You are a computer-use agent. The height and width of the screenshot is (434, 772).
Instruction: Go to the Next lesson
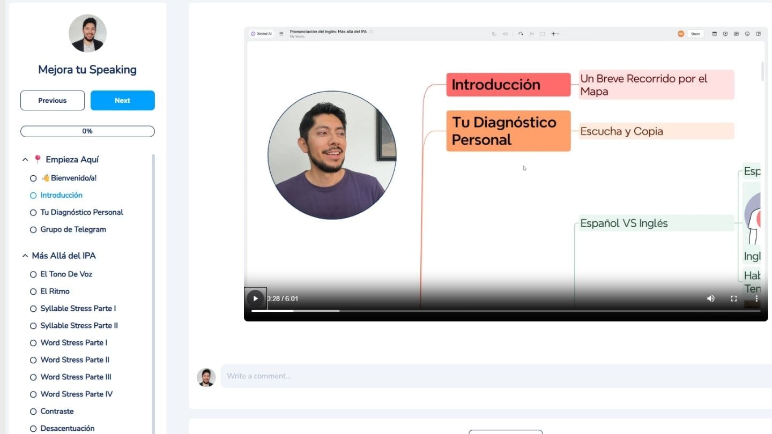123,100
